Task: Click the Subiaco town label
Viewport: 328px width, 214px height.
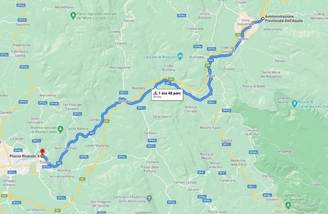Action: pos(272,199)
